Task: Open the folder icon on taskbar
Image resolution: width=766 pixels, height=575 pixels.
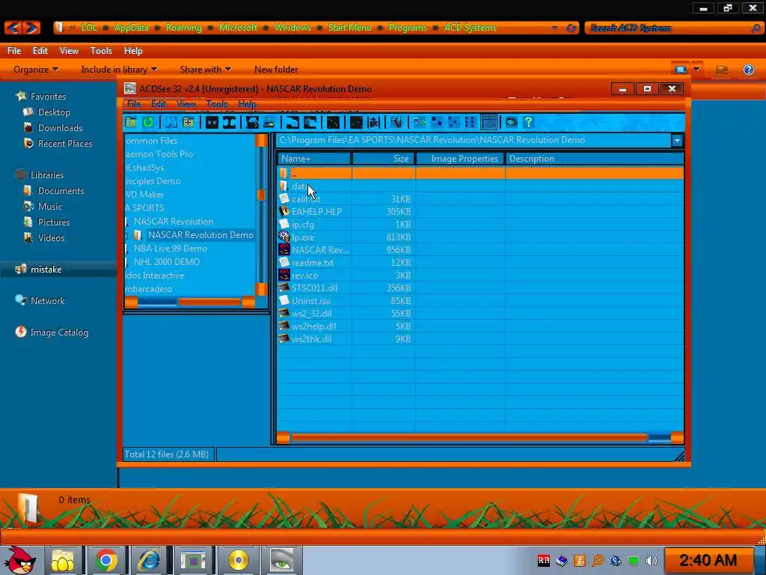Action: coord(63,560)
